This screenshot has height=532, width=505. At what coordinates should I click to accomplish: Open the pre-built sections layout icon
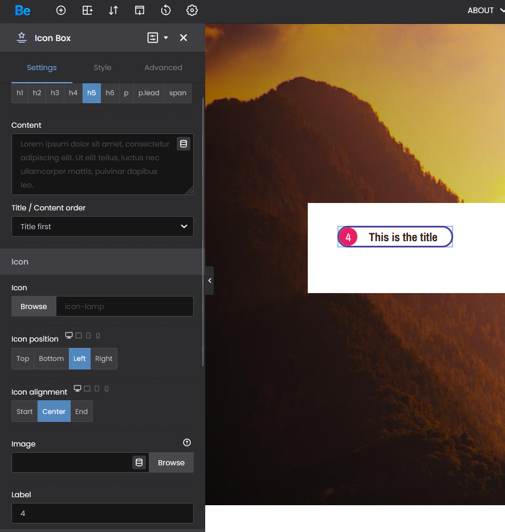point(87,10)
